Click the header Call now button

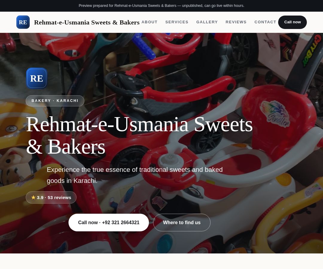pos(292,22)
